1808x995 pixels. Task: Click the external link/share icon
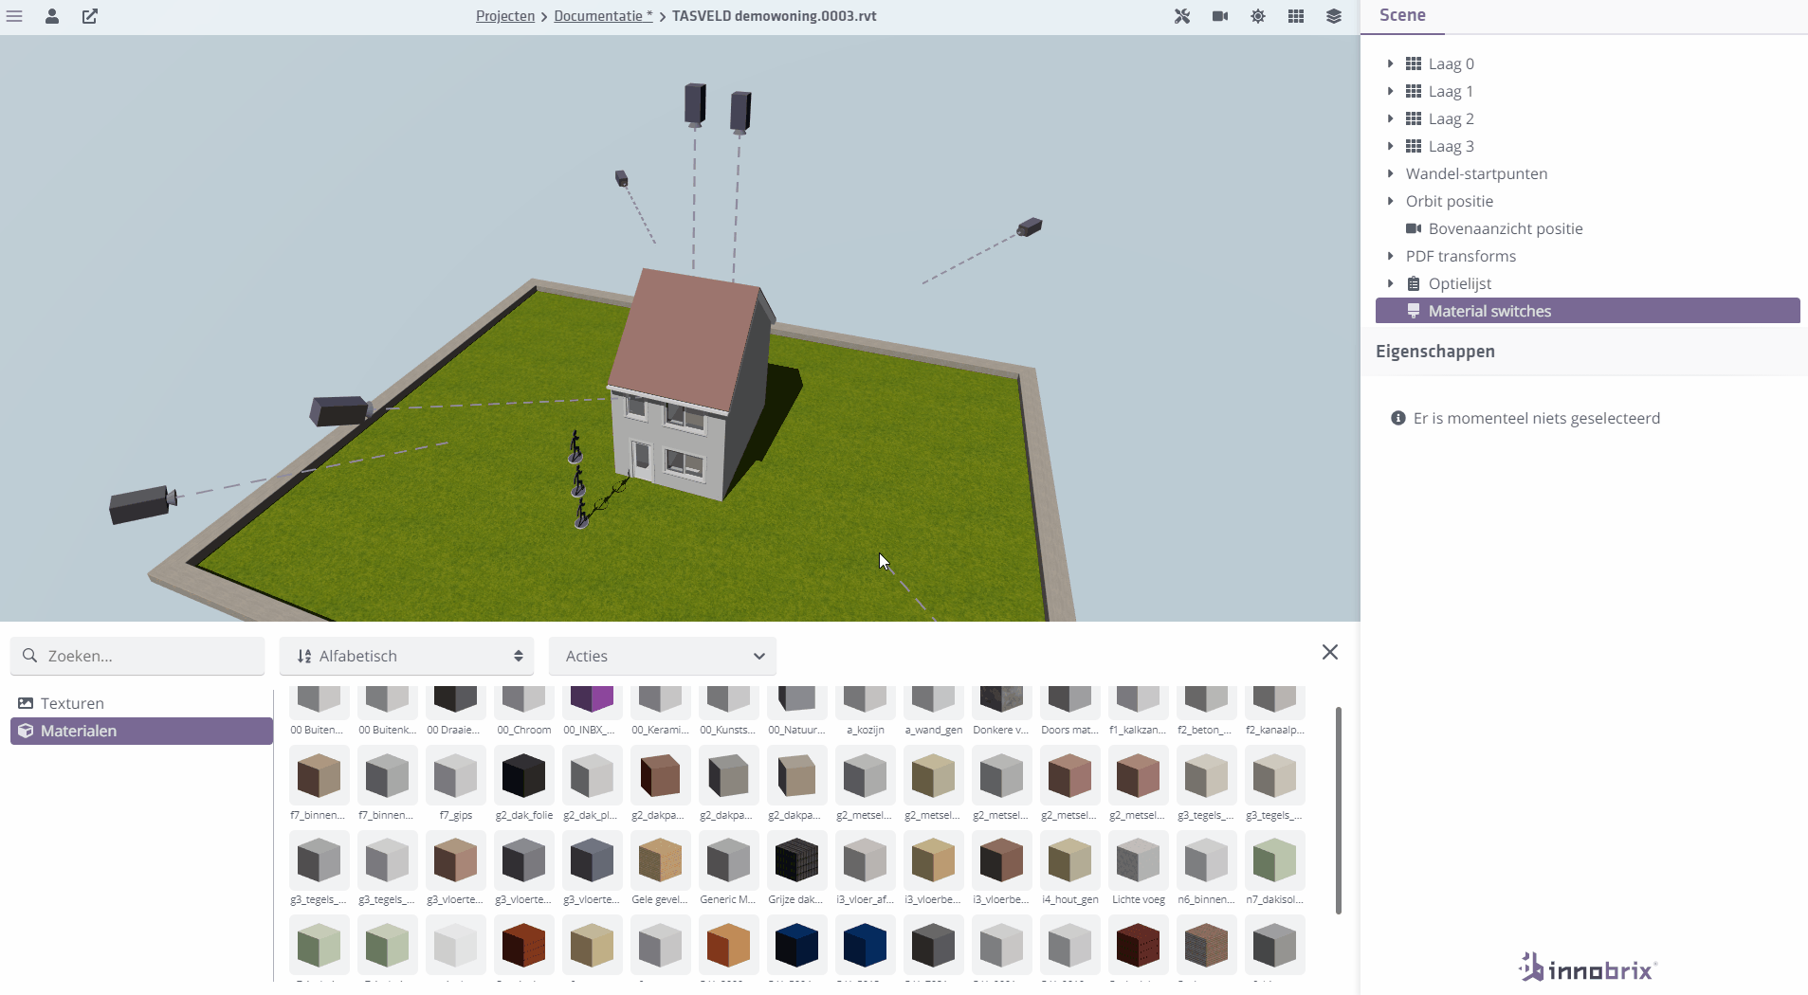coord(90,16)
